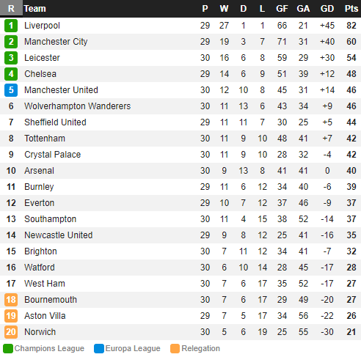The height and width of the screenshot is (357, 361).
Task: Sort table by the GD column header
Action: tap(327, 9)
